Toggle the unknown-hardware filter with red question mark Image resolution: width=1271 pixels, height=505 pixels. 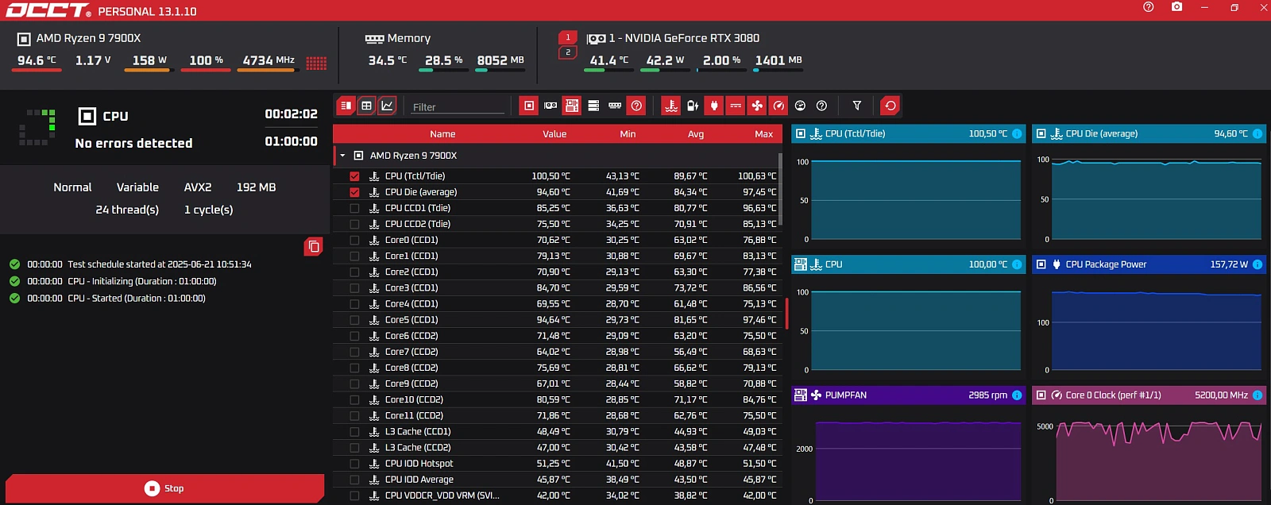coord(636,106)
